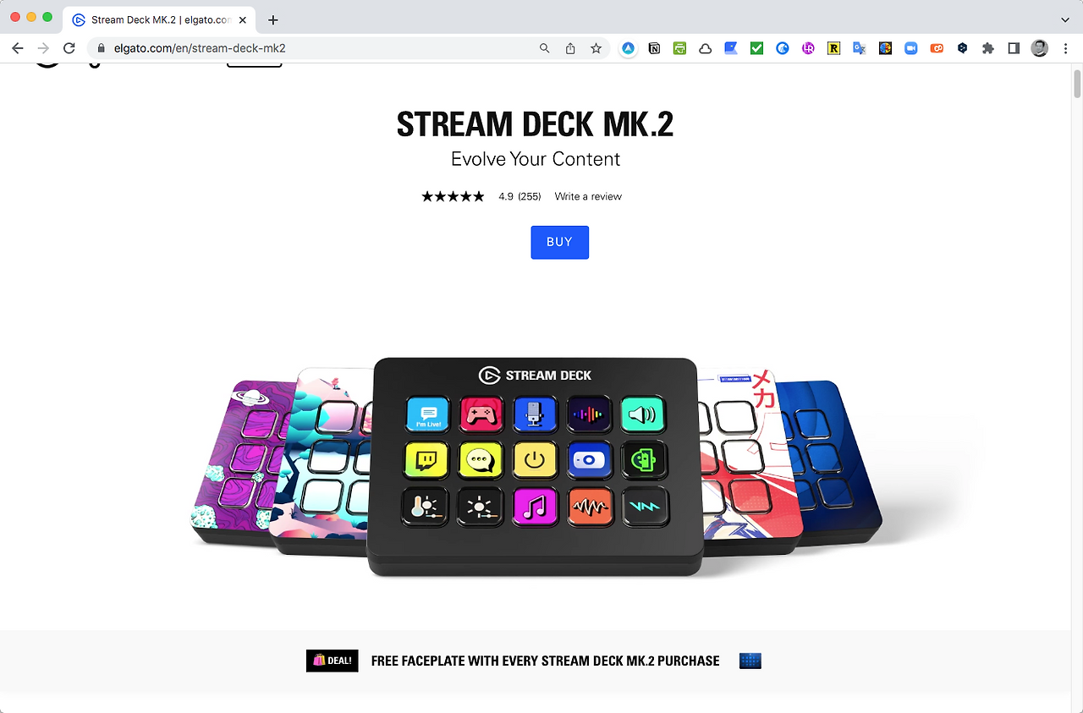Viewport: 1083px width, 713px height.
Task: Bookmark this page with the star icon
Action: click(596, 48)
